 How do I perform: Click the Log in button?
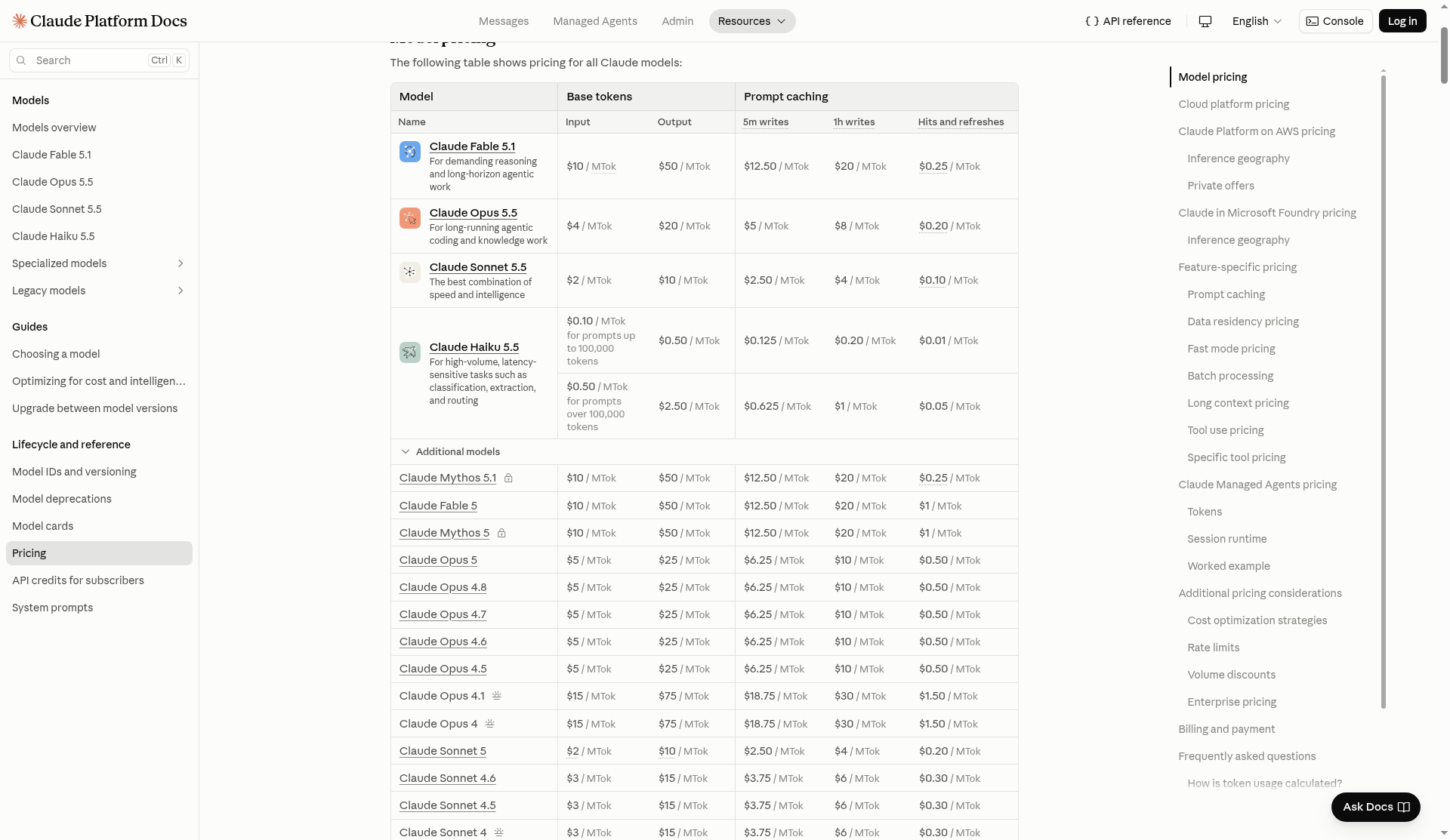1402,21
